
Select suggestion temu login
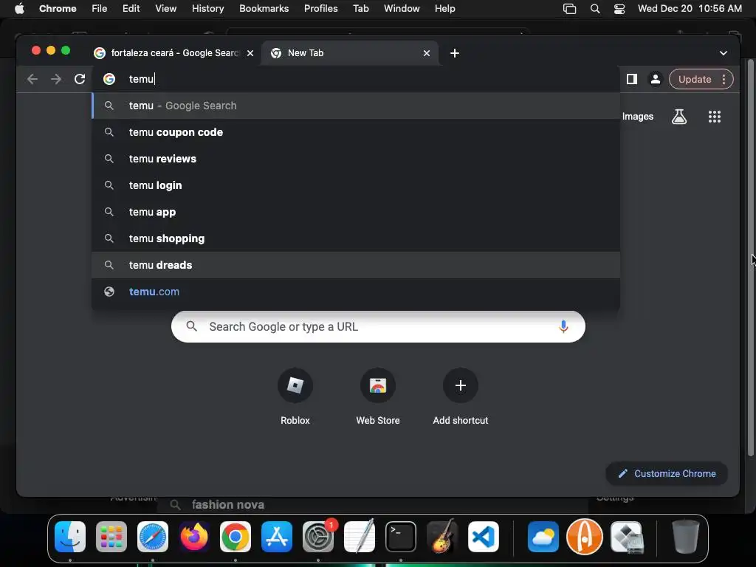(356, 185)
